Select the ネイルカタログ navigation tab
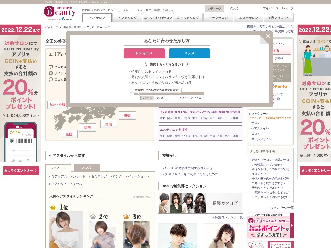The width and height of the screenshot is (331, 248). tap(188, 18)
